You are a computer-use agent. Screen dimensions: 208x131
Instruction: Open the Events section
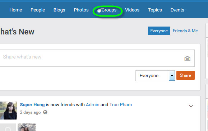click(177, 10)
